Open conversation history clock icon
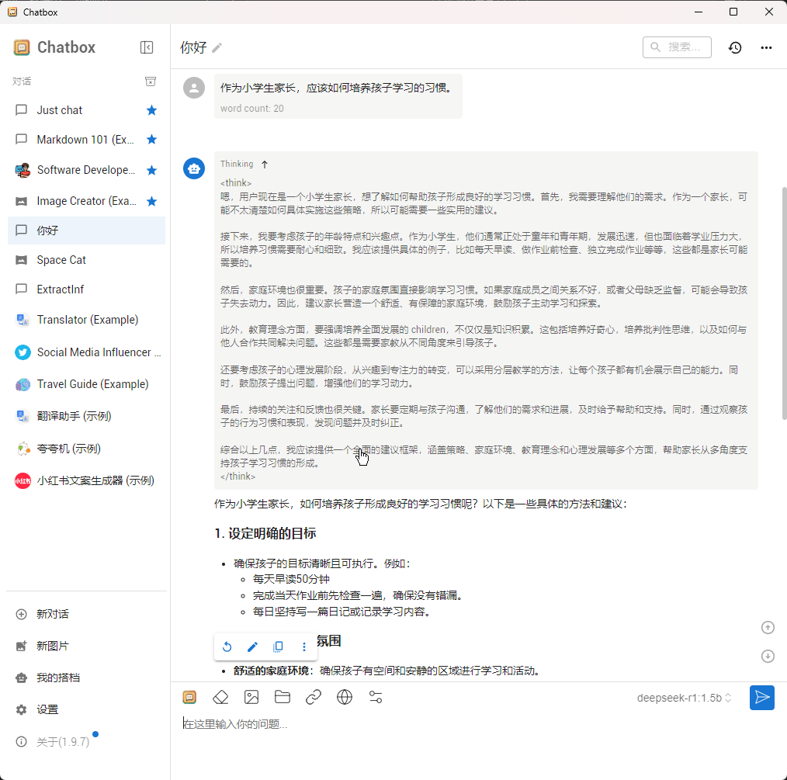Image resolution: width=787 pixels, height=780 pixels. pyautogui.click(x=735, y=47)
